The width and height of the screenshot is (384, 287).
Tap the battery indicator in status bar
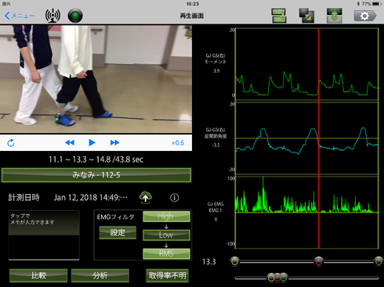[377, 4]
